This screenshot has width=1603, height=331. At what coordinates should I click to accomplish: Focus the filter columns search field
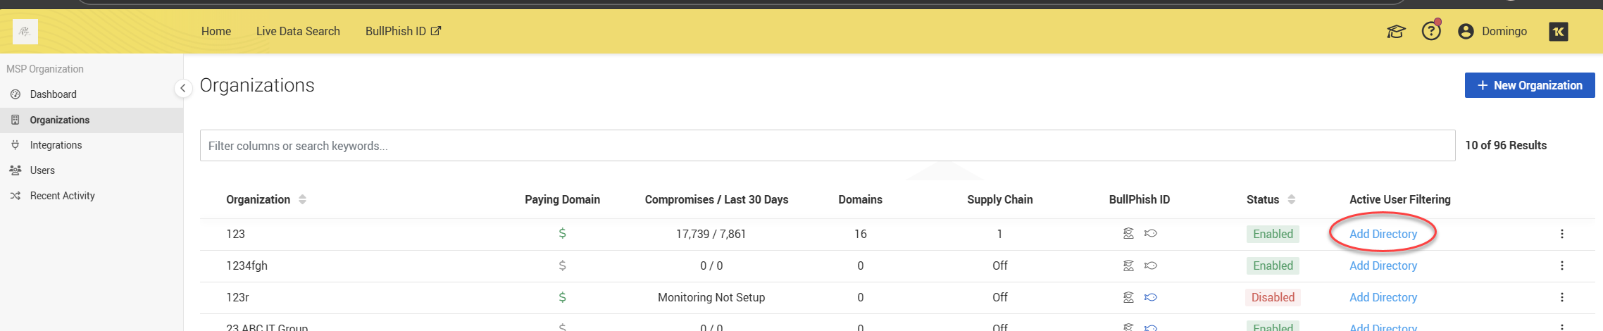(827, 146)
